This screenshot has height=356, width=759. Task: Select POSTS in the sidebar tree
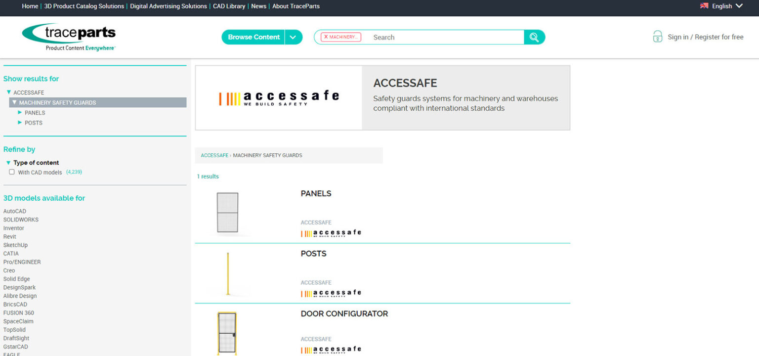(34, 122)
